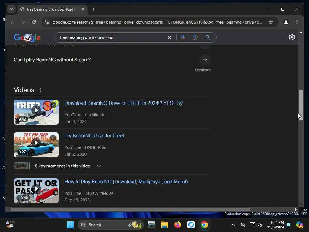Screen dimensions: 309x232
Task: Click the 'Videos' section heading
Action: coord(24,90)
